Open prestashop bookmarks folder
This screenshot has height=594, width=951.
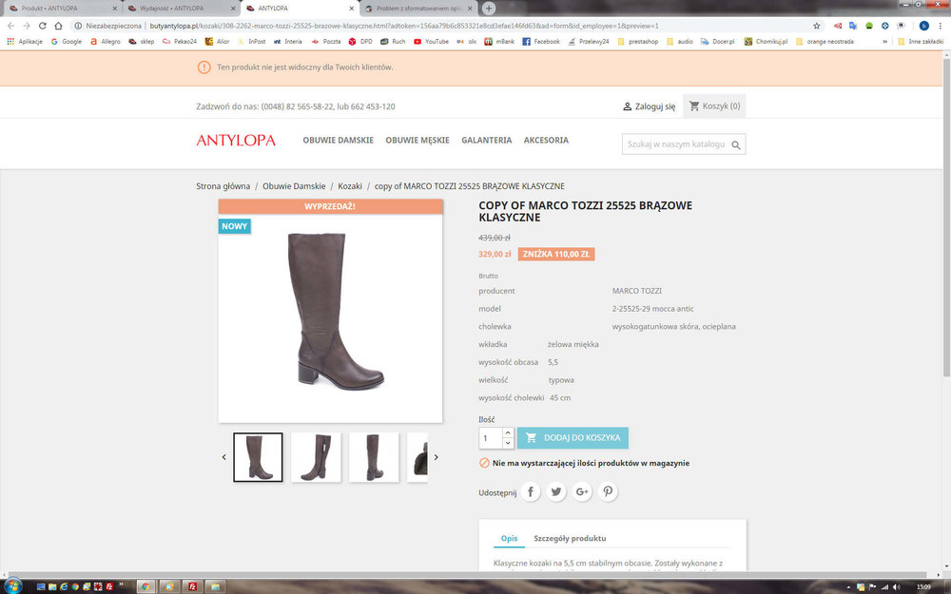tap(637, 42)
